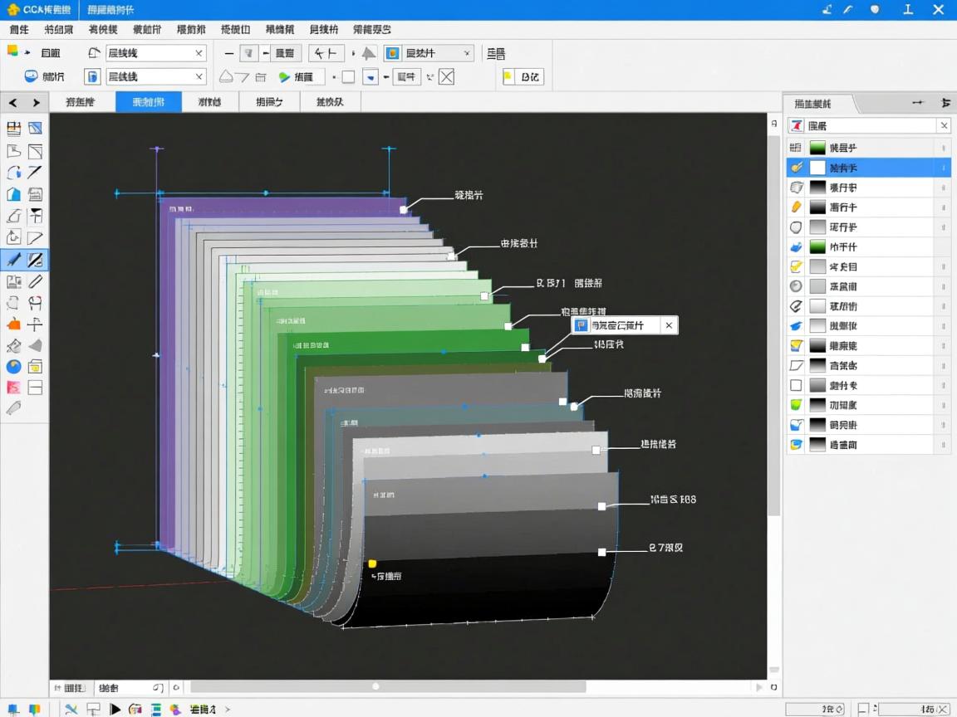Toggle the crossed-out box icon in top toolbar
This screenshot has width=957, height=717.
[x=447, y=77]
